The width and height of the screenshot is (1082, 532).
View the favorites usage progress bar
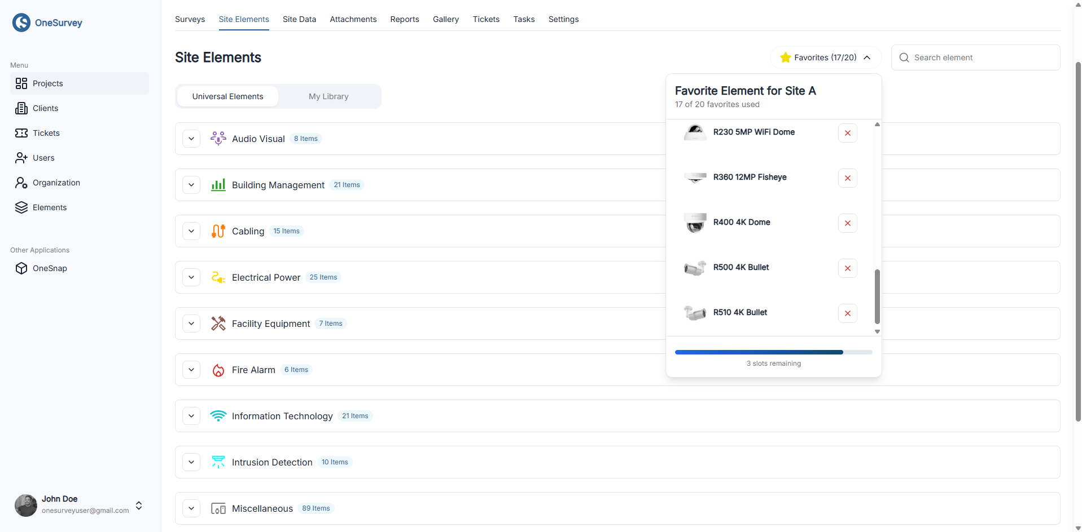773,352
